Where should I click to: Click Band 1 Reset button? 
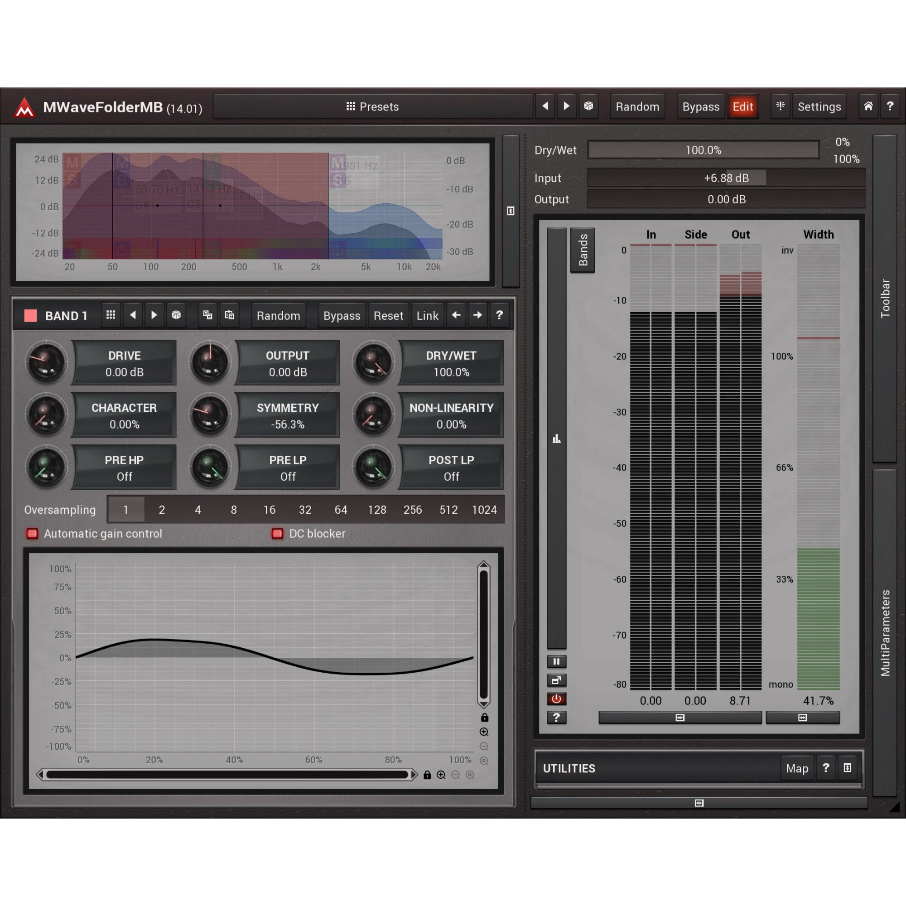point(388,315)
